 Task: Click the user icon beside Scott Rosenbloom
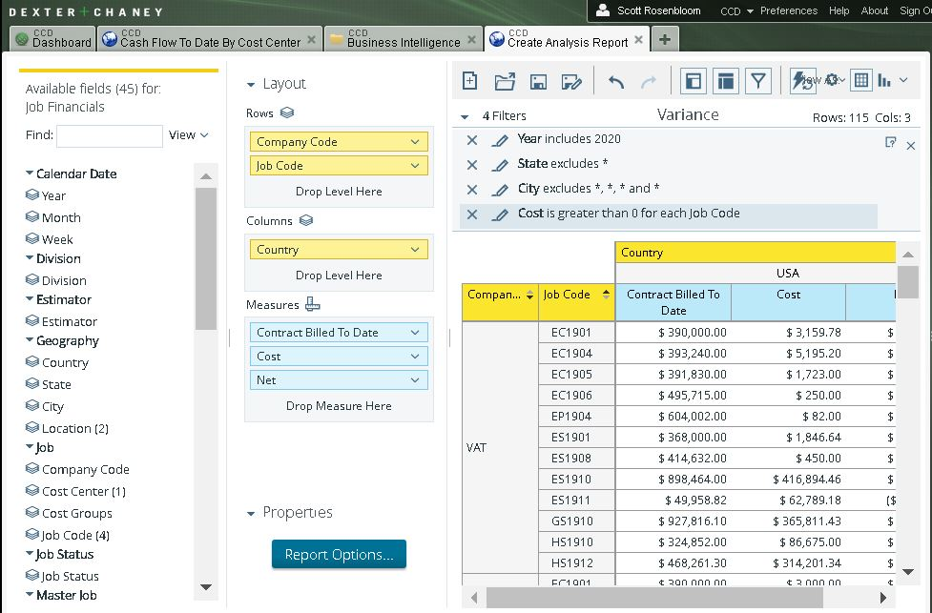click(603, 10)
